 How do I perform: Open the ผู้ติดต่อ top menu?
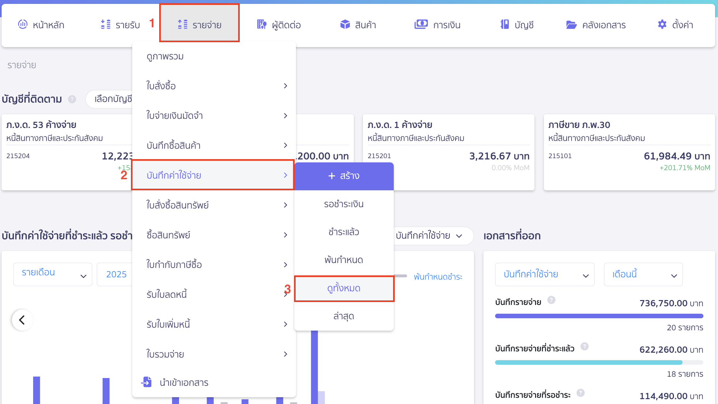pos(279,25)
